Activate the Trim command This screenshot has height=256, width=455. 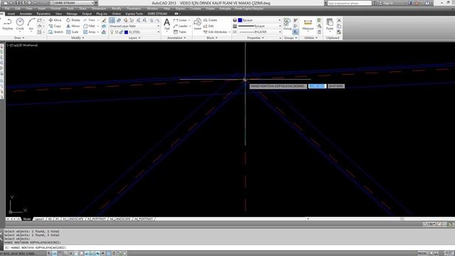coord(90,20)
